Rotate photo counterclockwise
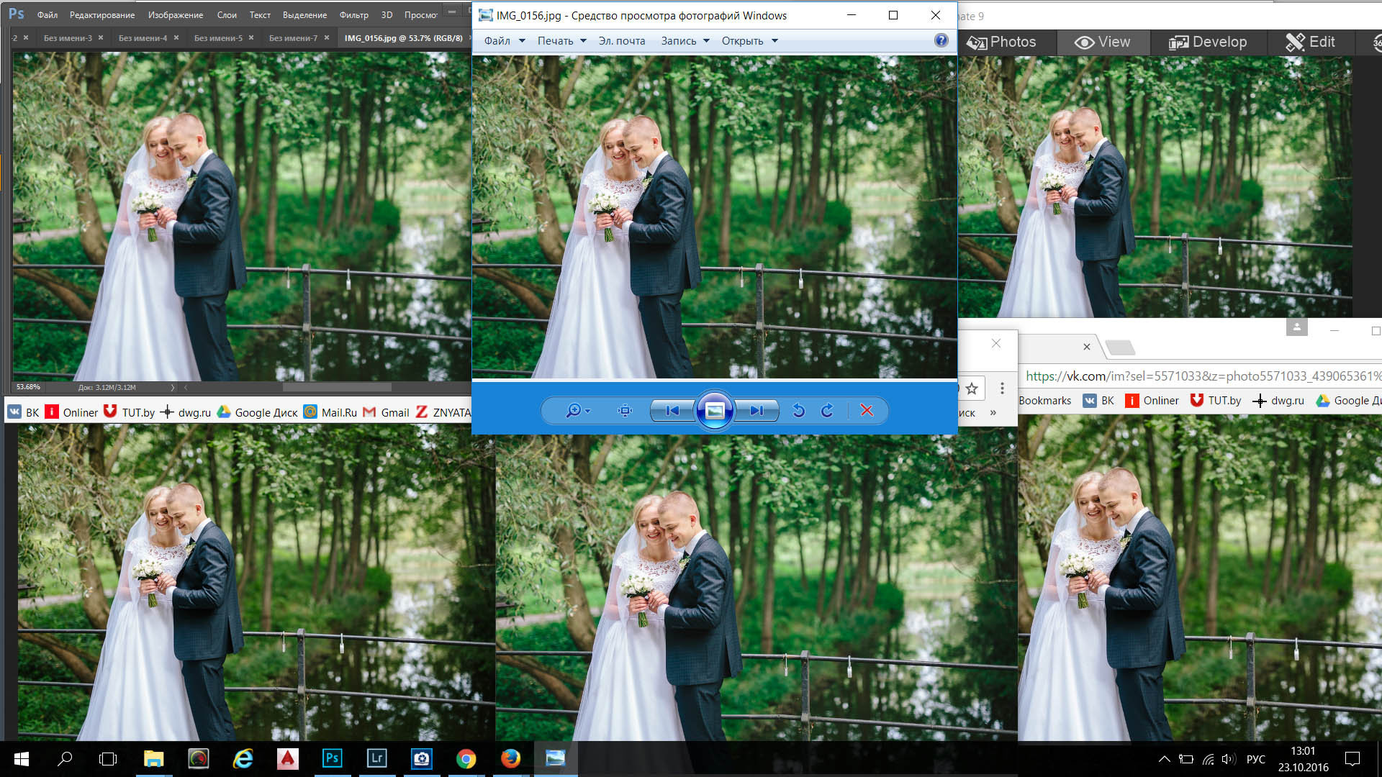 798,411
